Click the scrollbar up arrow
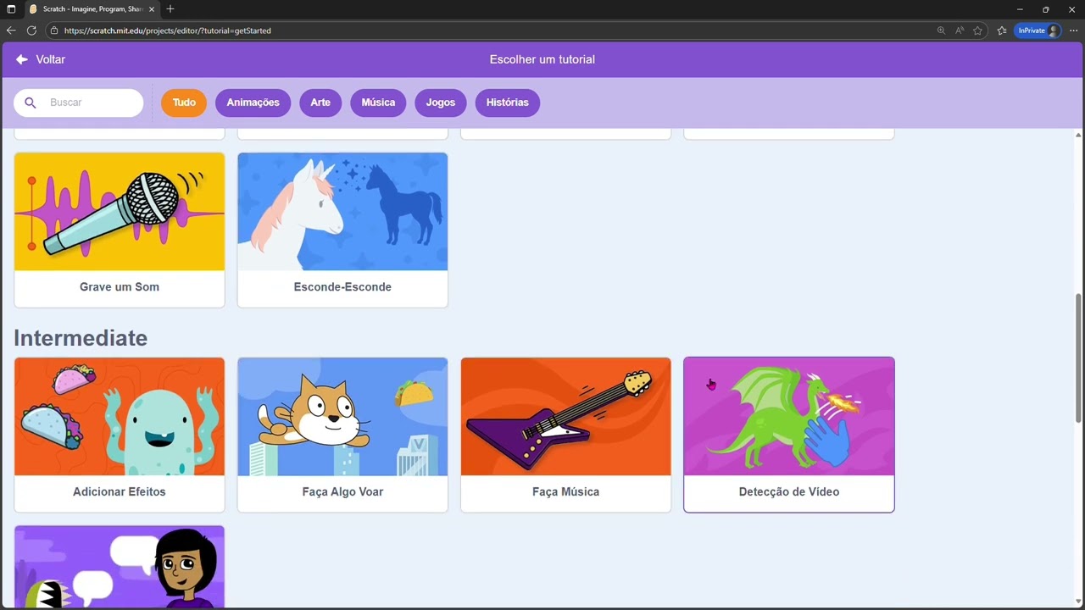The image size is (1085, 610). coord(1078,135)
